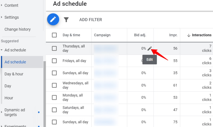Click ADD FILTER
Viewport: 213px width, 127px height.
pyautogui.click(x=91, y=20)
